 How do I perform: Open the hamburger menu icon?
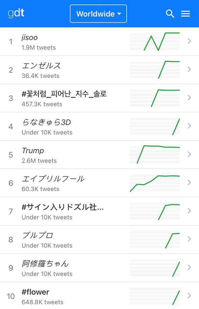185,14
